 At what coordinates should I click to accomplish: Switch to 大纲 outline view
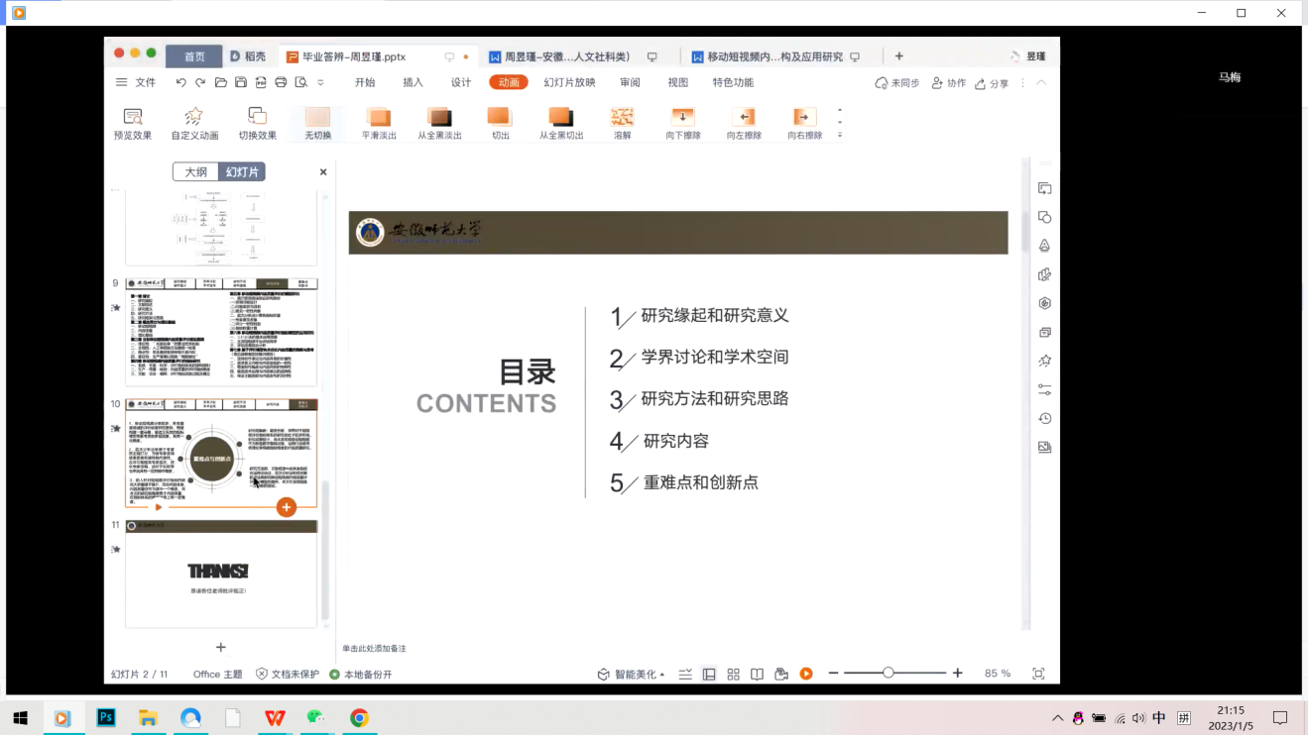tap(195, 171)
